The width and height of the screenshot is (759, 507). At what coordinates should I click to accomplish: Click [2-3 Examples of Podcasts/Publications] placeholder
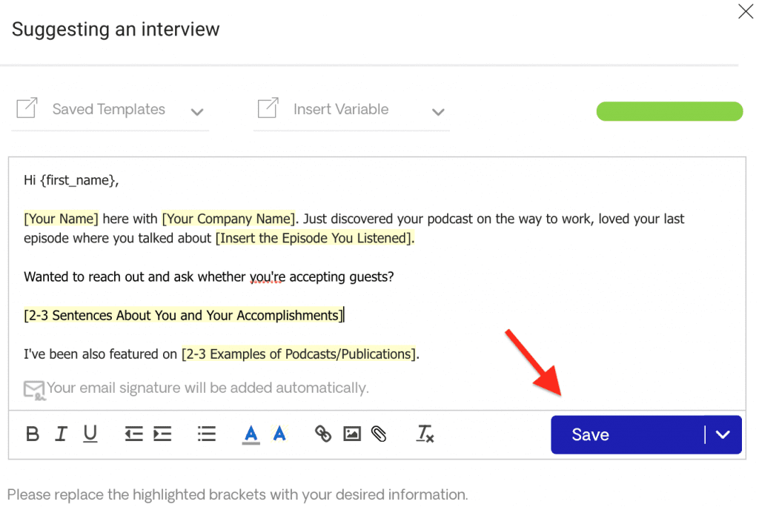click(x=299, y=354)
